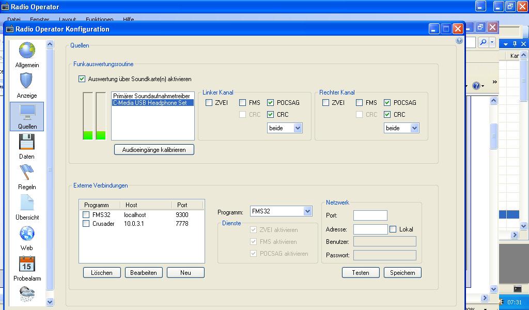
Task: Select the Anzeige shield icon
Action: pos(27,85)
